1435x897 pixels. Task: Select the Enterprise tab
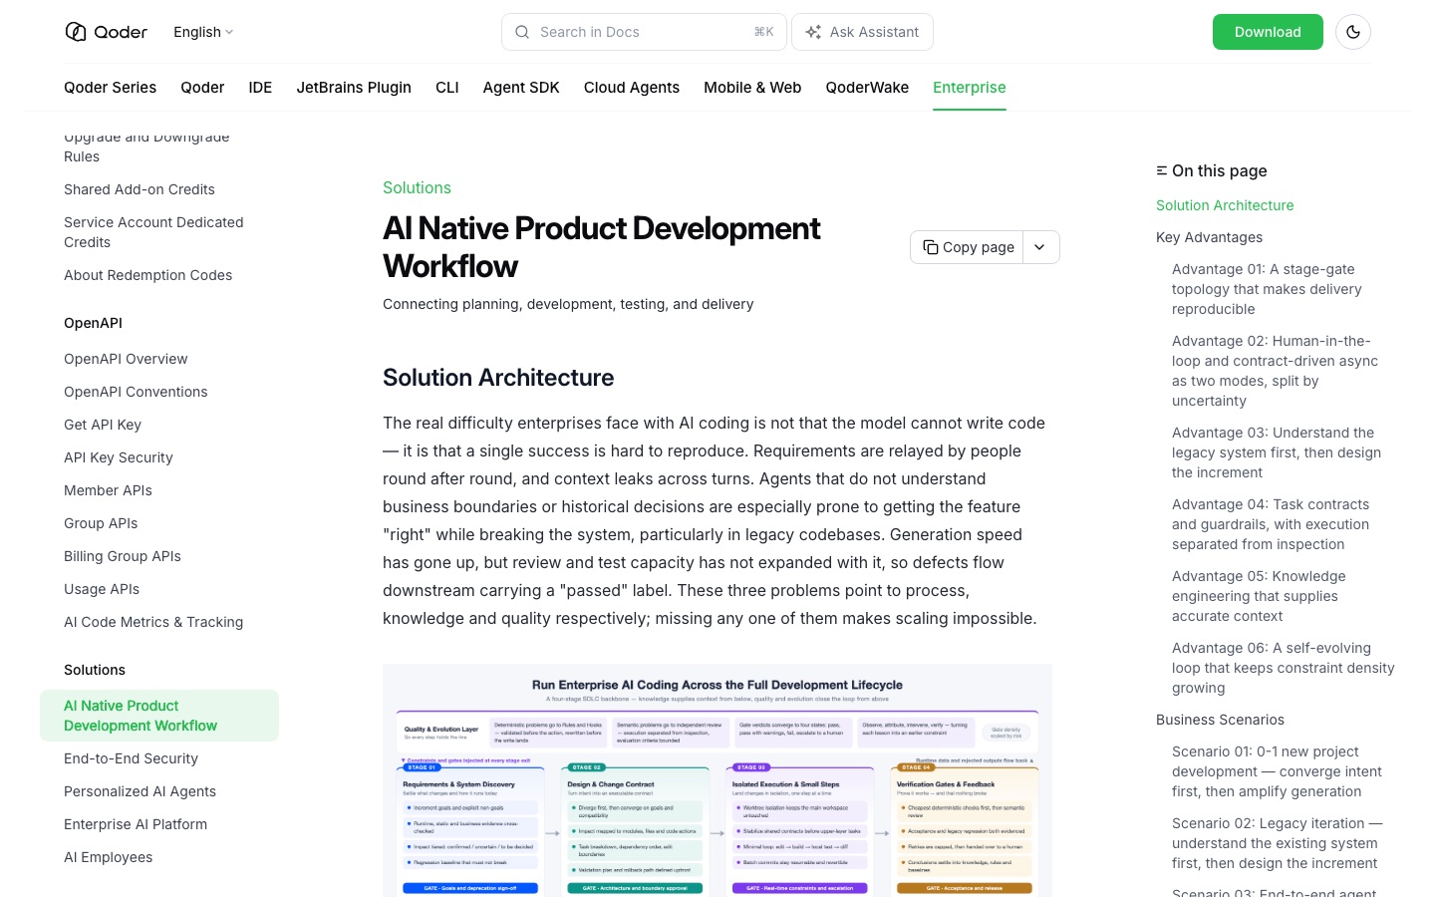(x=970, y=88)
